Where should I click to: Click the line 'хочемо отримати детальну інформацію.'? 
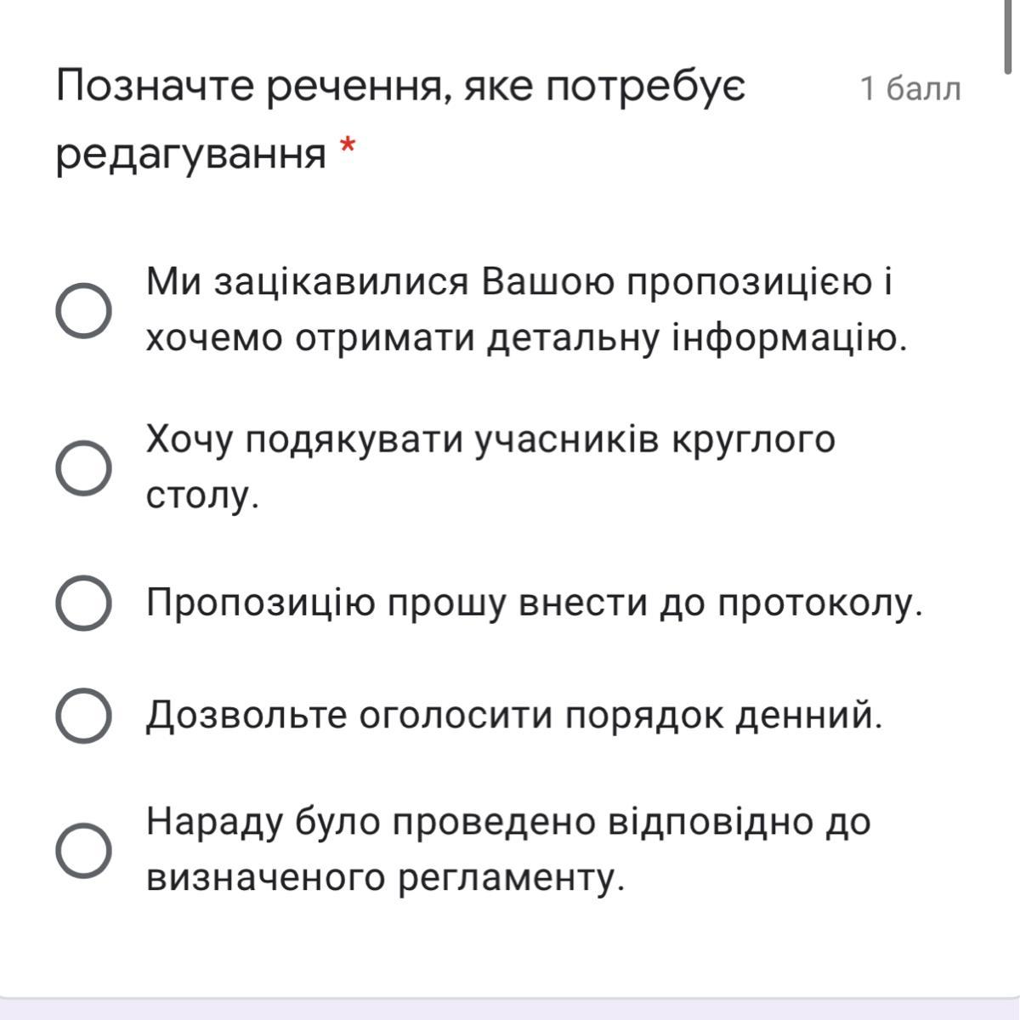(x=527, y=339)
